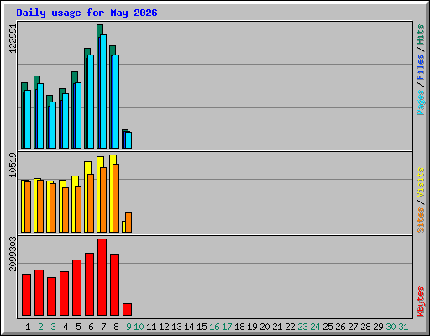
Task: Click the day 29 axis label
Action: tap(378, 327)
